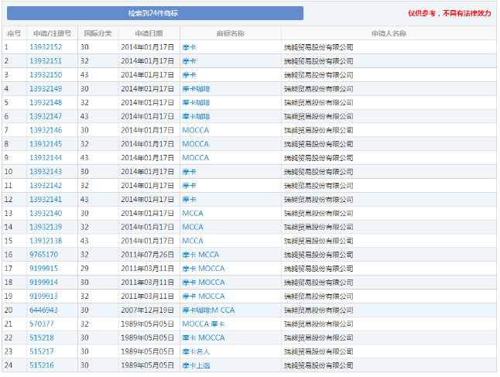Open application number 13932144
The height and width of the screenshot is (377, 500).
46,158
